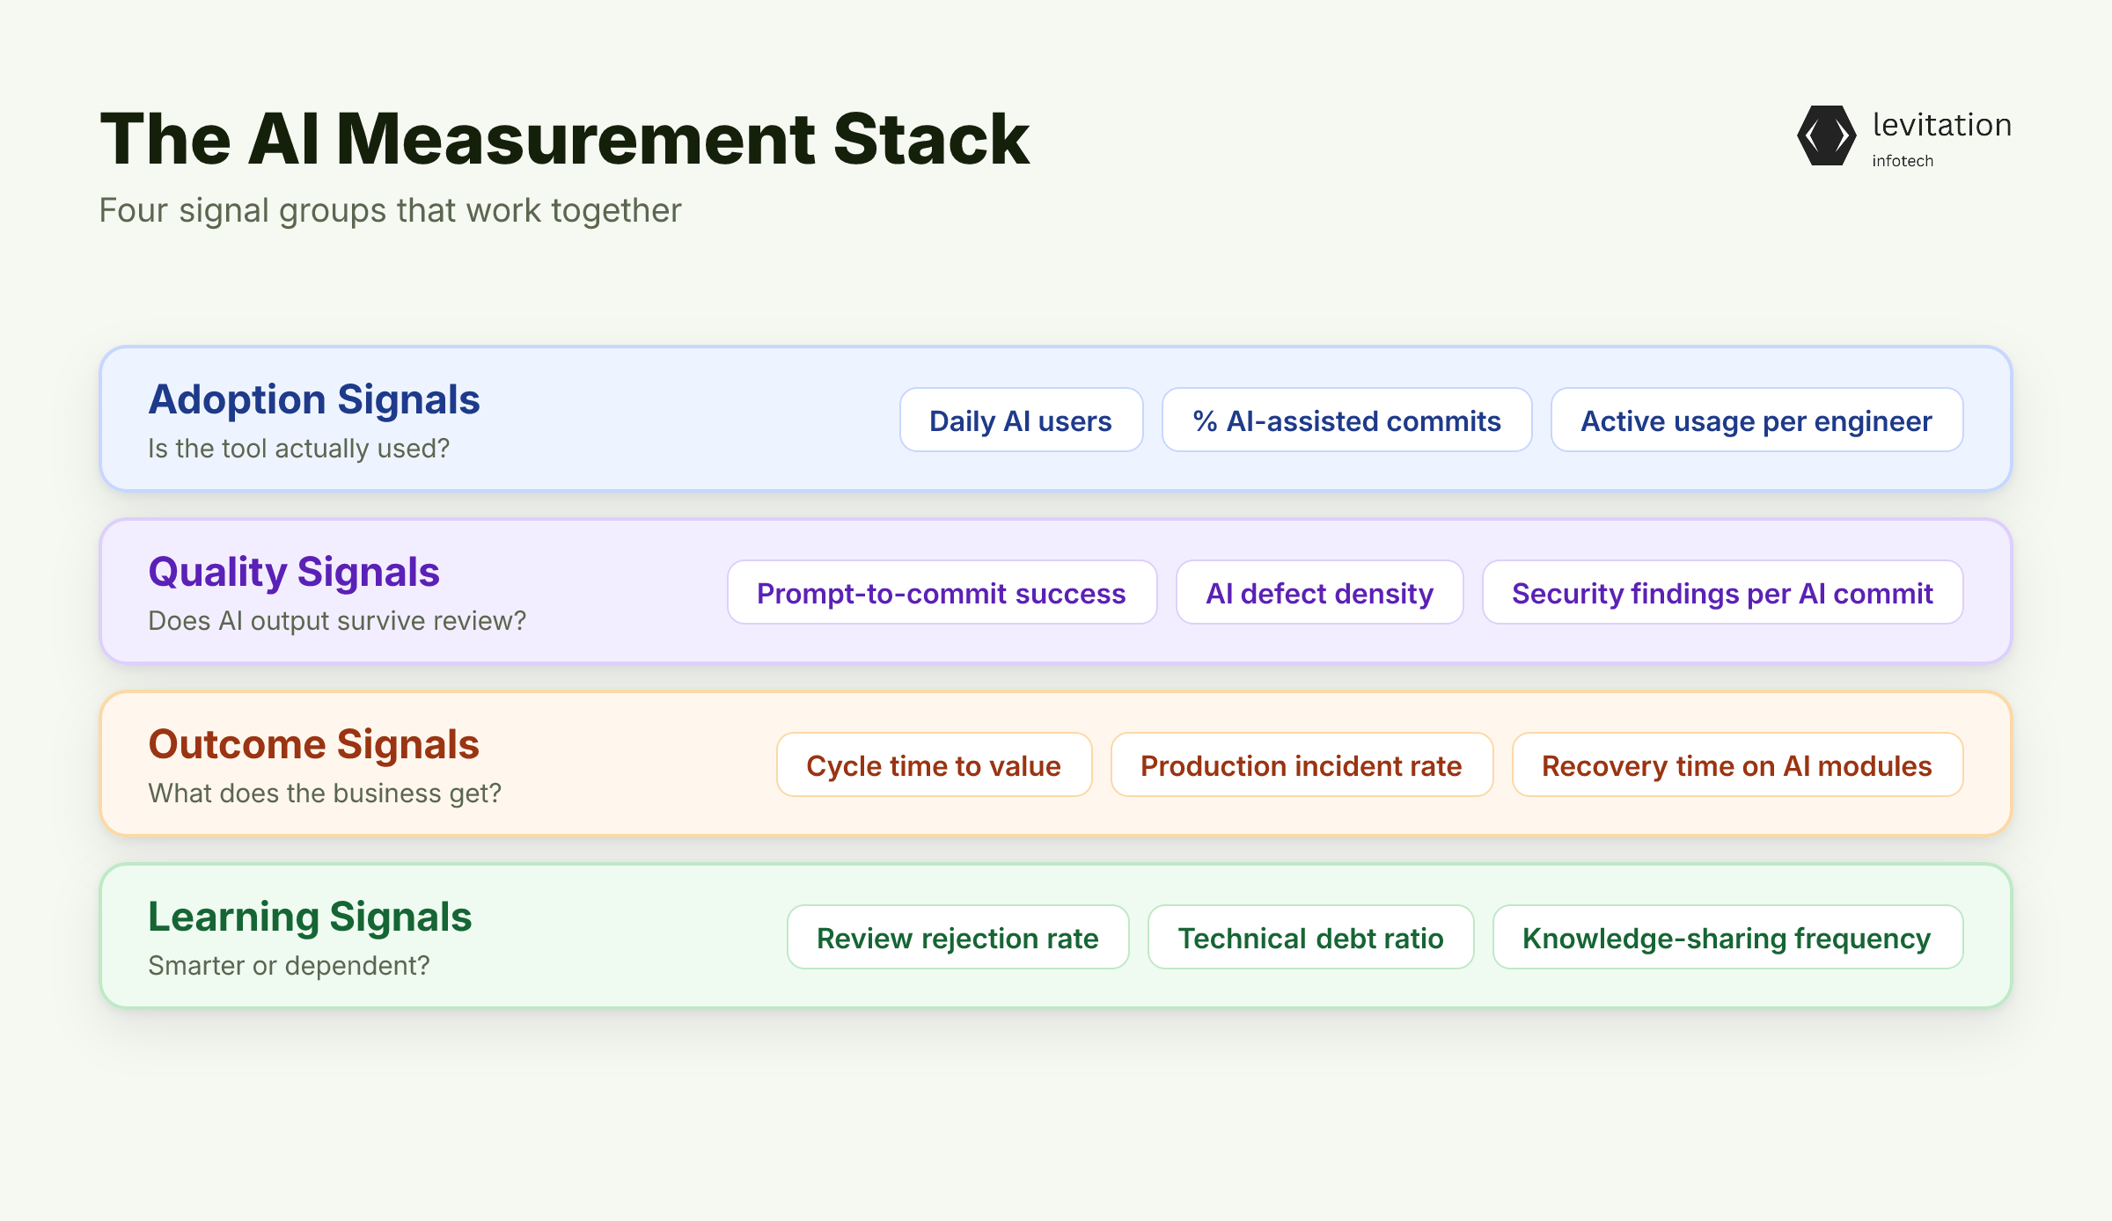Select the 'AI defect density' pill

coord(1319,593)
